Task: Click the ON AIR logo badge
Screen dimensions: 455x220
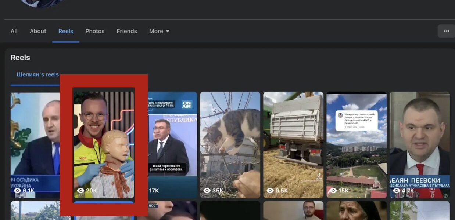Action: 187,104
